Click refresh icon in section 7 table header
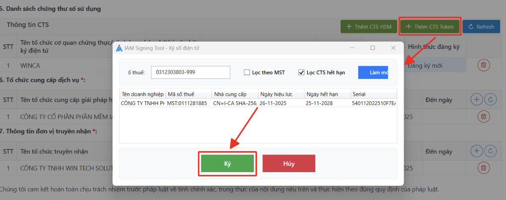Image resolution: width=506 pixels, height=200 pixels. (490, 151)
